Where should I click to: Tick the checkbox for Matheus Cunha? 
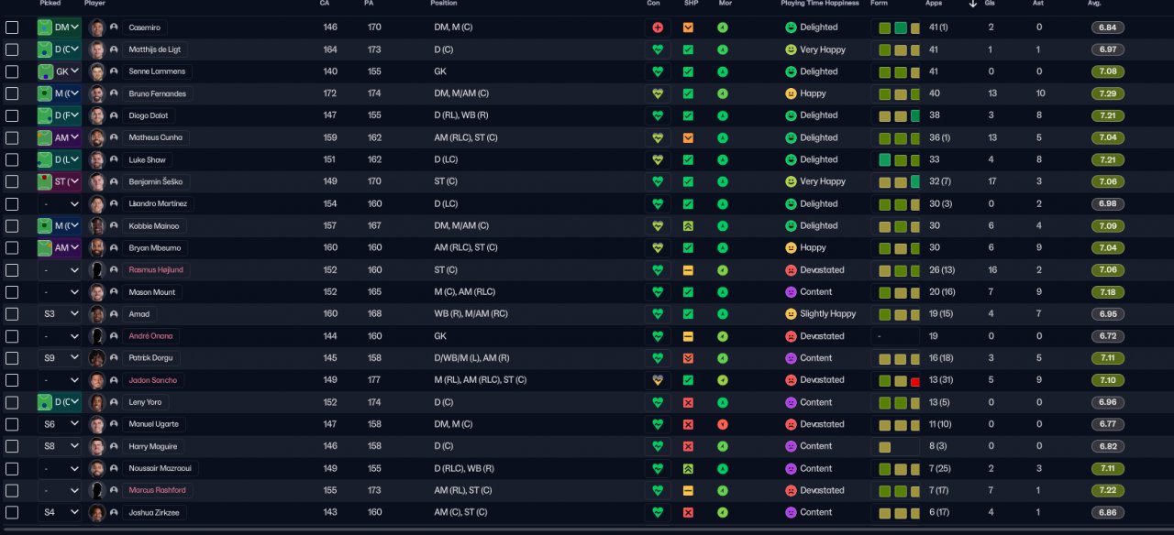(12, 137)
